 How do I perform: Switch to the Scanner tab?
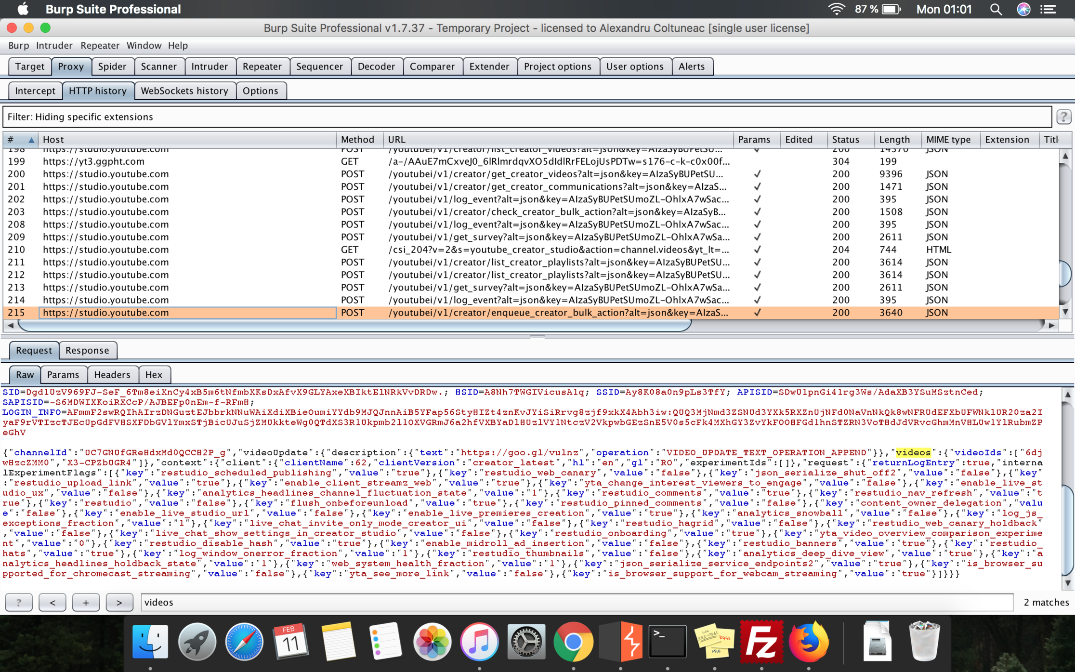click(x=159, y=66)
